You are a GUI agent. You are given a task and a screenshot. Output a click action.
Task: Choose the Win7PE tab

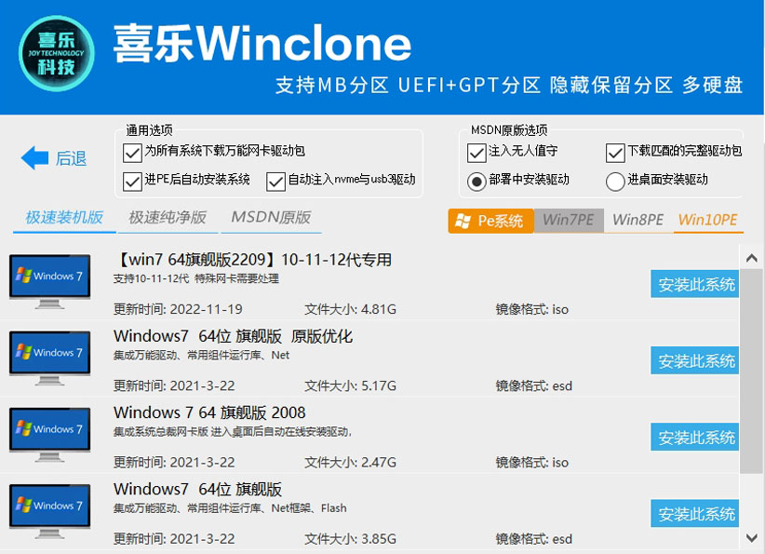click(569, 220)
